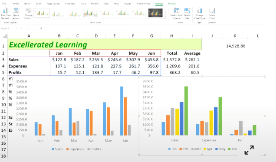Apply the dark black chart style thumbnail
276x162 pixels.
point(155,13)
